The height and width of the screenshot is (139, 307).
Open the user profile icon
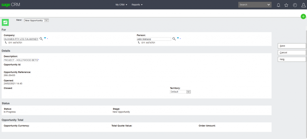[303, 5]
